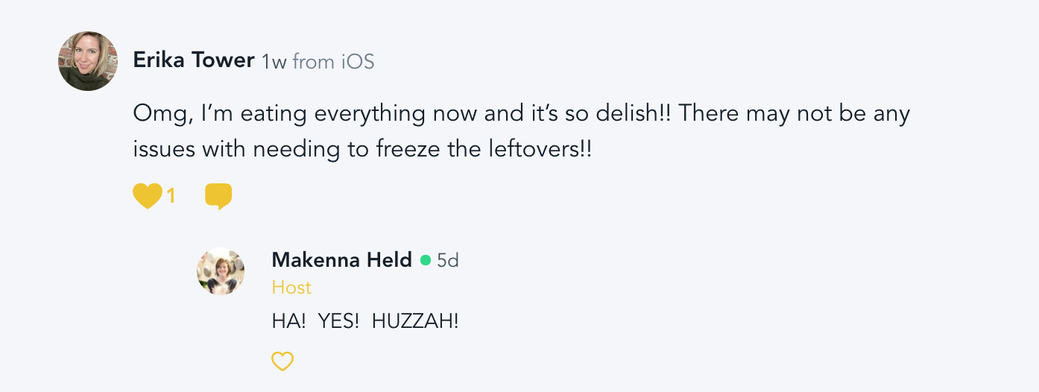The height and width of the screenshot is (392, 1039).
Task: Click "HA!" at the reply's start
Action: [289, 322]
